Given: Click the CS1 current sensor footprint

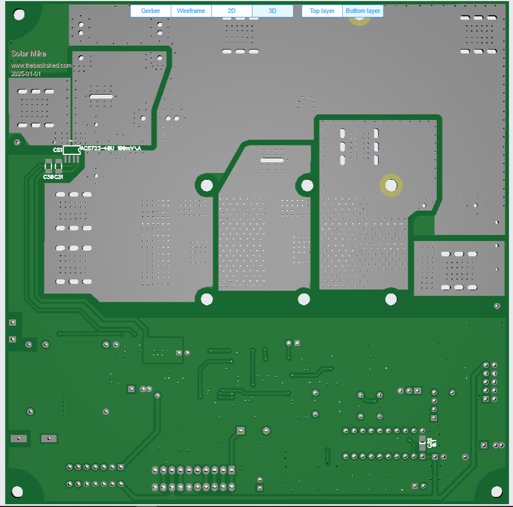Looking at the screenshot, I should 72,150.
